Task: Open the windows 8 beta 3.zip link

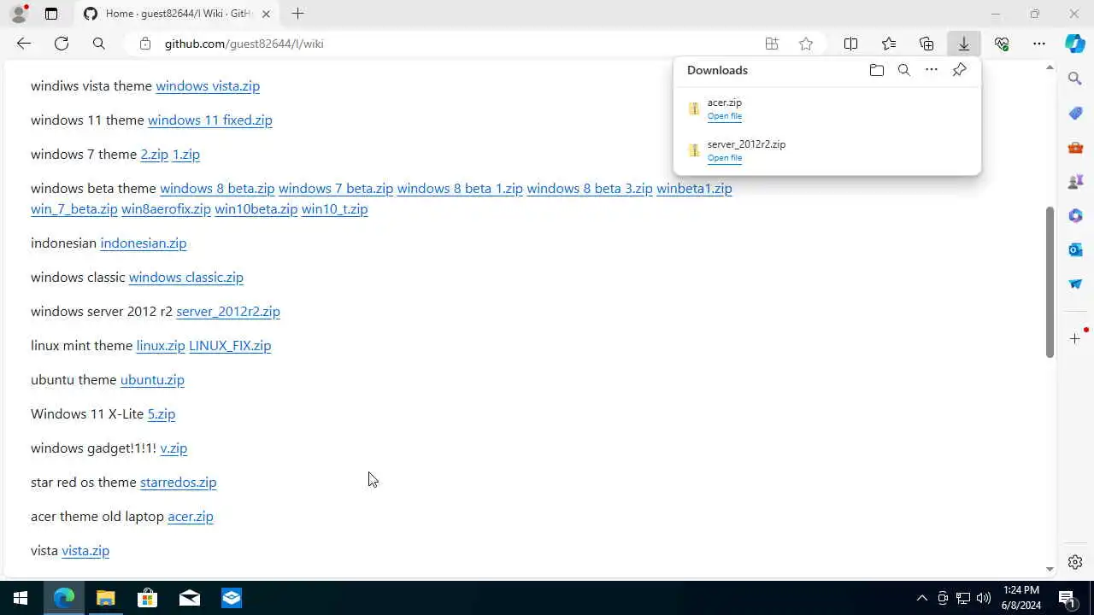Action: [x=590, y=188]
